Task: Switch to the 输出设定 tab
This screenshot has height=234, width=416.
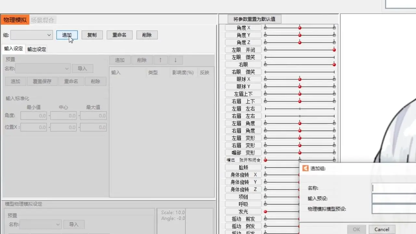Action: [36, 49]
